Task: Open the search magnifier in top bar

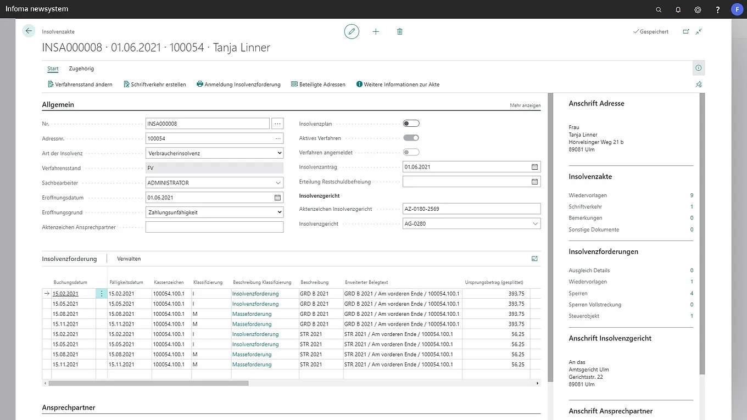Action: click(659, 9)
